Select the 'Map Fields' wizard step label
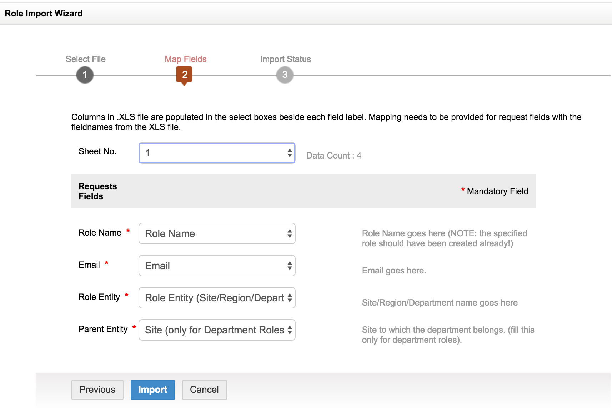This screenshot has width=612, height=412. (185, 59)
